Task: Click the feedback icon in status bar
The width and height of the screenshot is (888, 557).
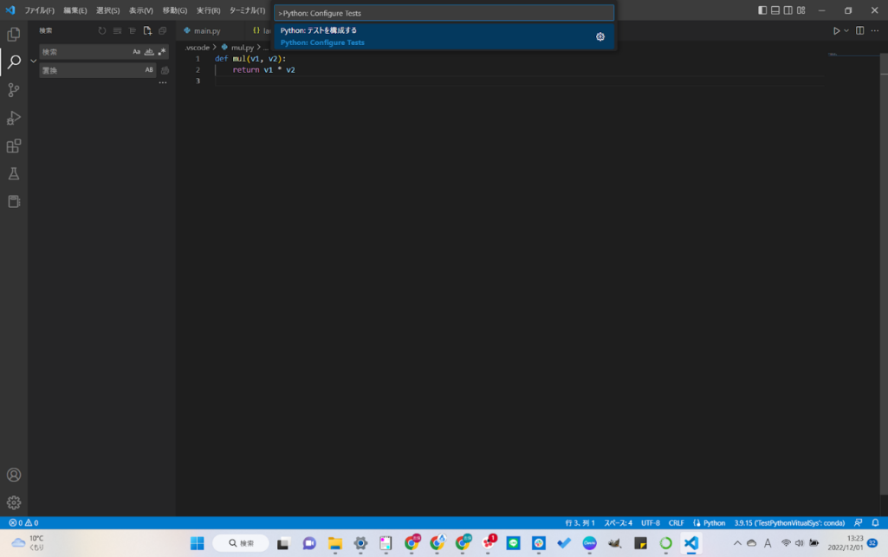Action: [859, 522]
